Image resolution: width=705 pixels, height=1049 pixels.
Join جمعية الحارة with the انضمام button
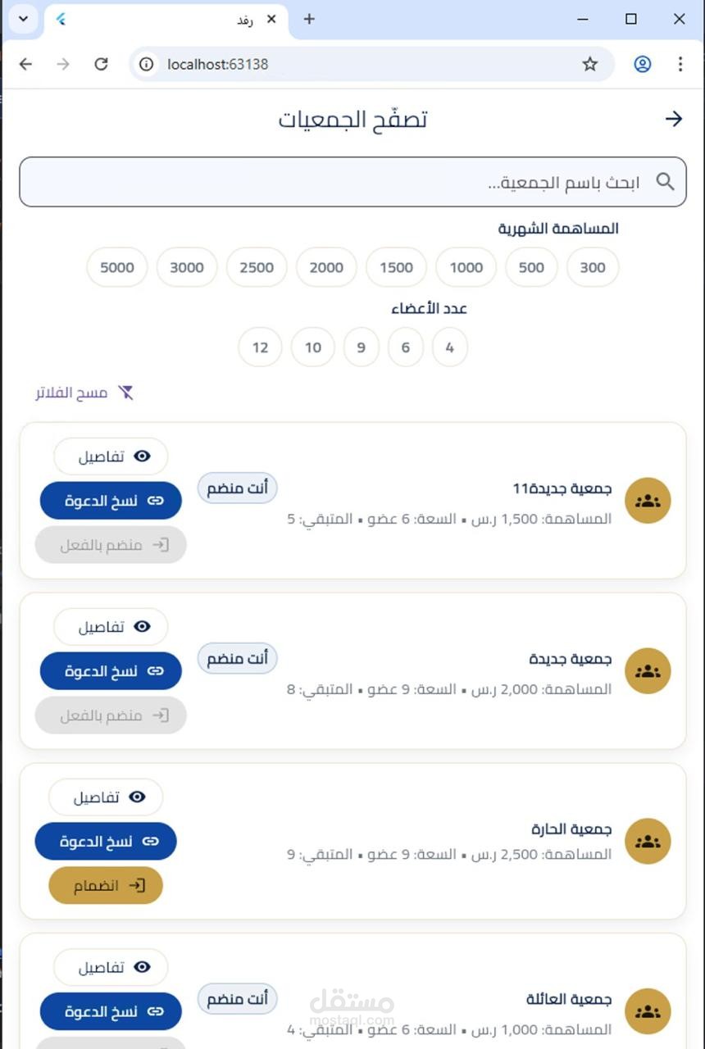(106, 886)
